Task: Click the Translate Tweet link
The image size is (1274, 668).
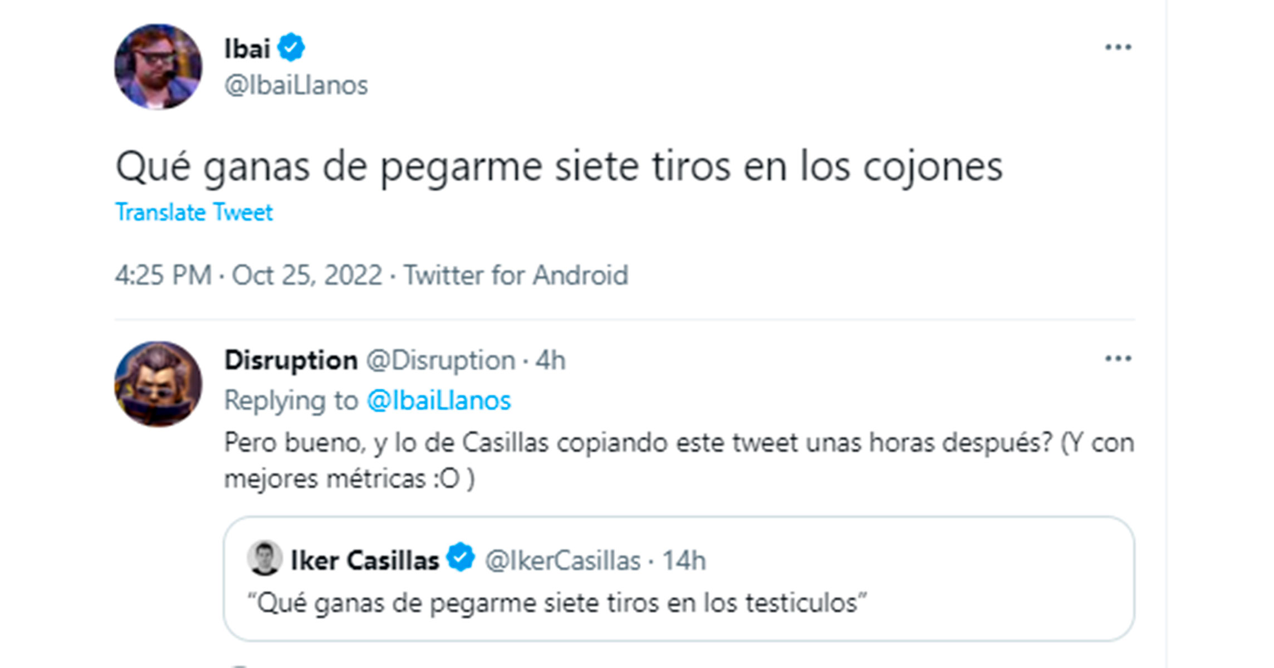Action: point(193,211)
